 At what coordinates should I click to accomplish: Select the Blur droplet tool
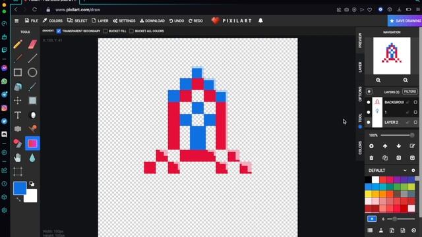pyautogui.click(x=32, y=158)
